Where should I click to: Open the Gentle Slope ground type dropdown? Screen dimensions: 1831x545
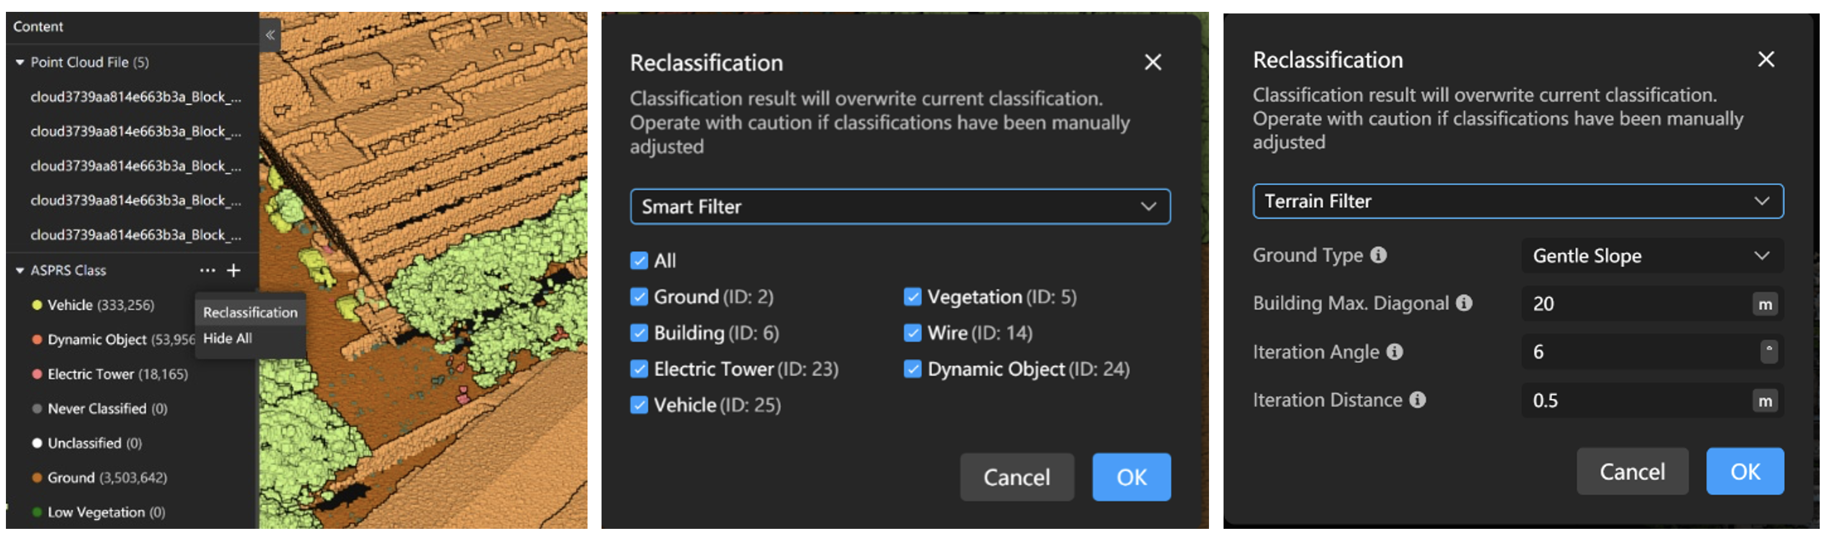click(x=1651, y=256)
